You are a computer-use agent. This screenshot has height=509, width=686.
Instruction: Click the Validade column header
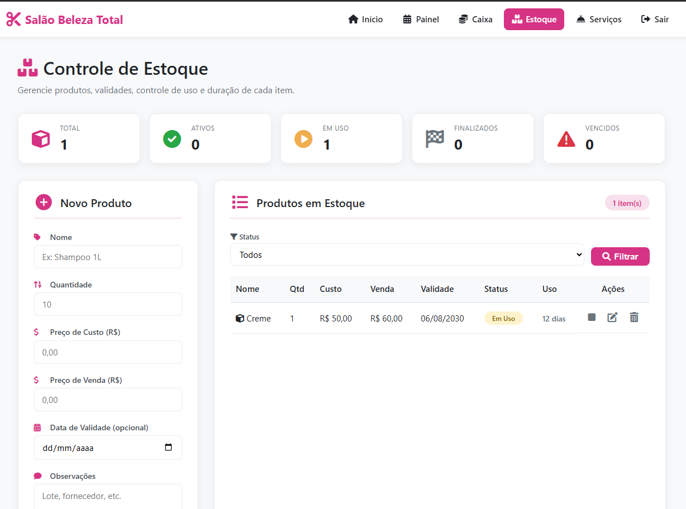coord(437,289)
